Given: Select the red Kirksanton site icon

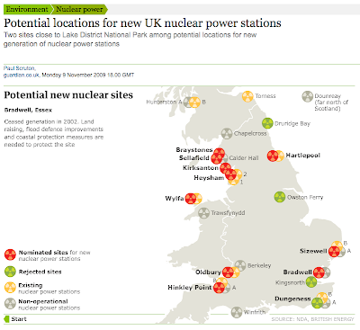Looking at the screenshot, I should click(x=225, y=168).
